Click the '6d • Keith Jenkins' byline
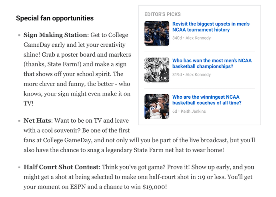 tap(189, 111)
